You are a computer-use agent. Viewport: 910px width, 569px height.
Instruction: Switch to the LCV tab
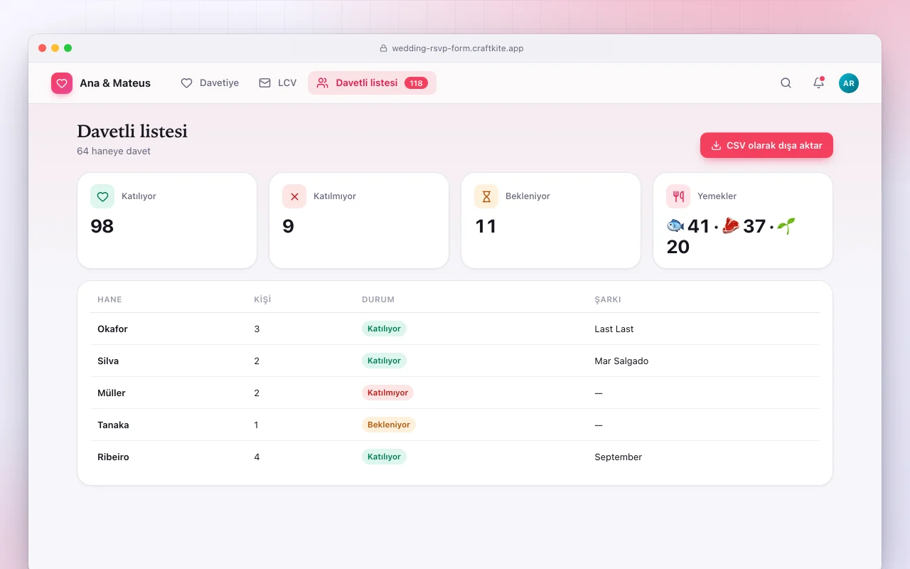278,83
